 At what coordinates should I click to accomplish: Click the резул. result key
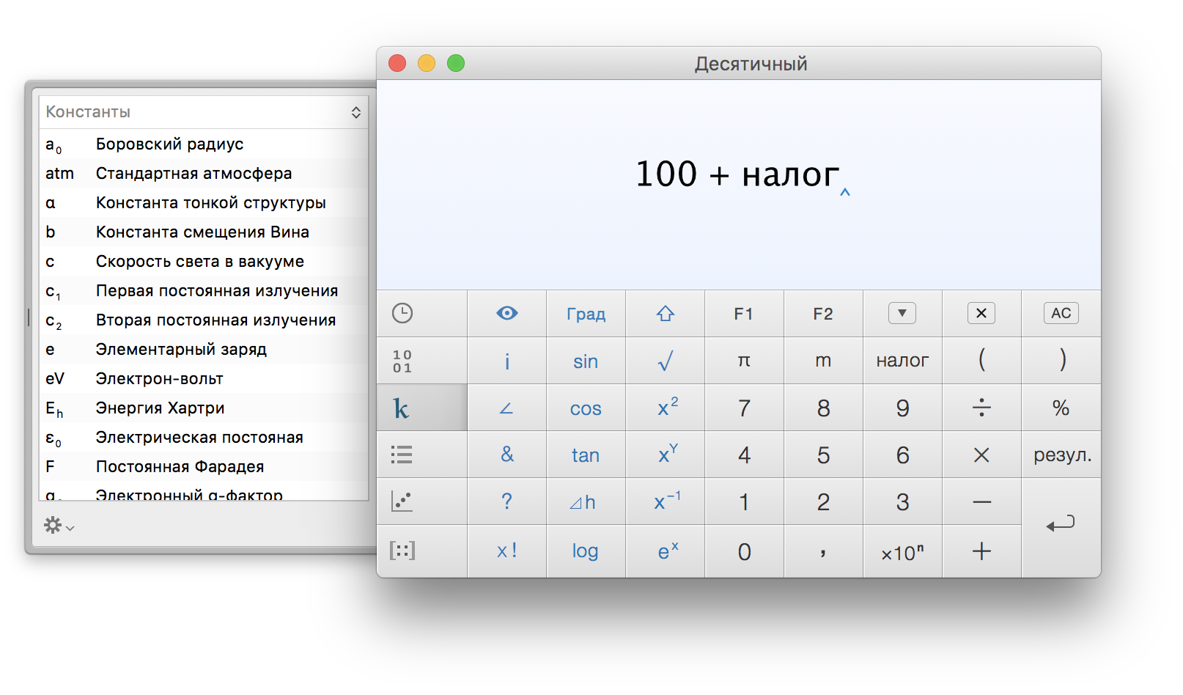[x=1061, y=455]
